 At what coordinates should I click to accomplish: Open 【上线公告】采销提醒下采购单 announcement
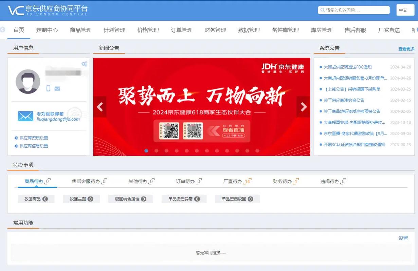[352, 89]
